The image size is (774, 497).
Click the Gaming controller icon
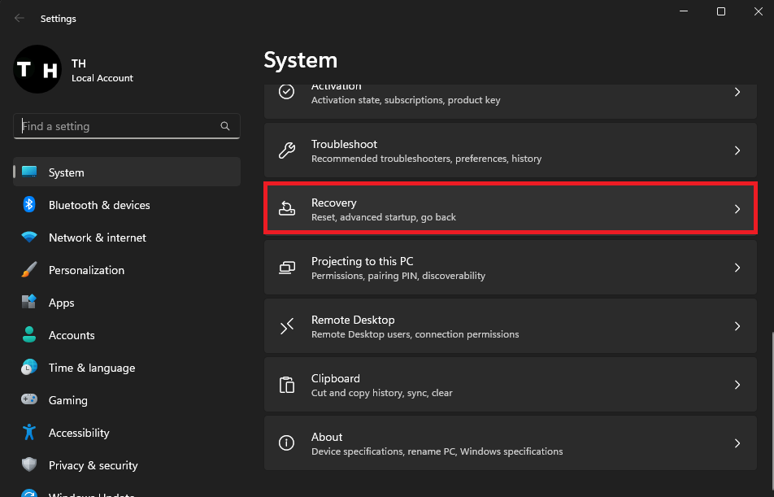pyautogui.click(x=29, y=400)
